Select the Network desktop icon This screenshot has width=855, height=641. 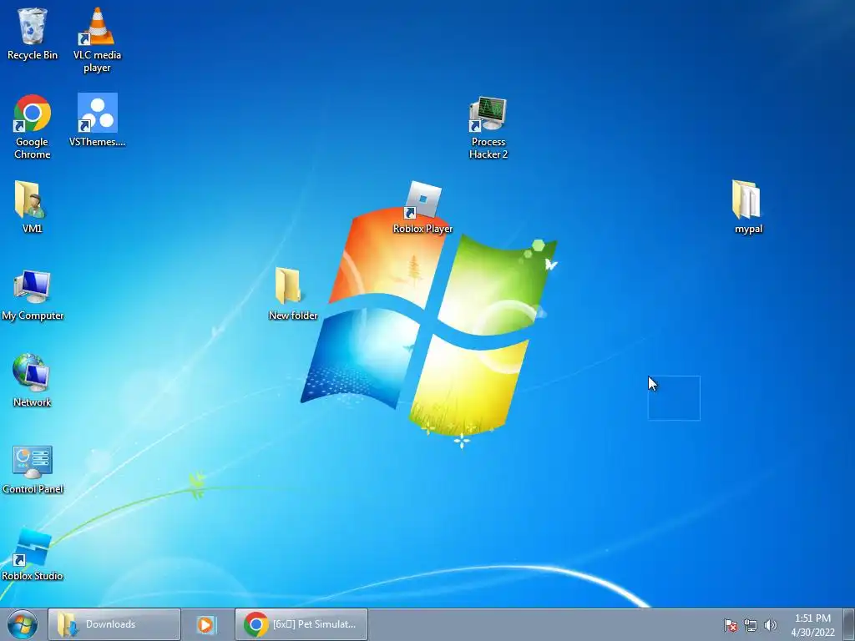click(33, 381)
